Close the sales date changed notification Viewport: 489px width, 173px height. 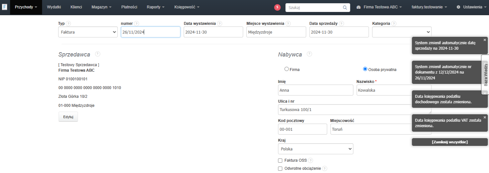(484, 40)
